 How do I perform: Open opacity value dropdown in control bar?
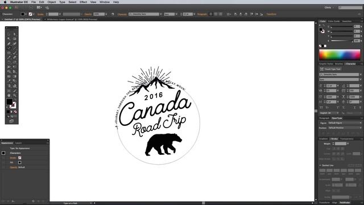106,14
